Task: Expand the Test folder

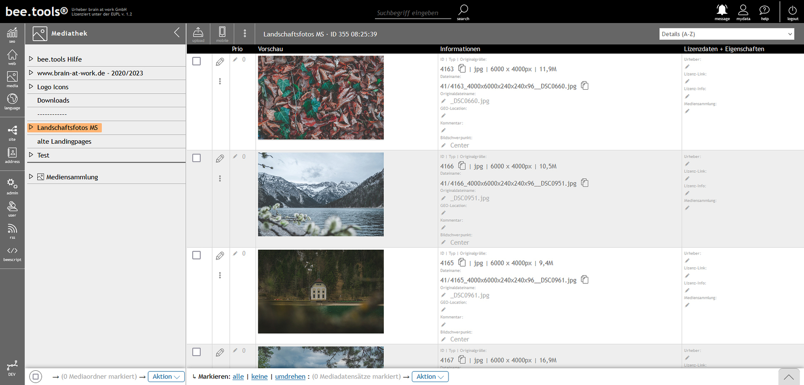Action: (31, 154)
